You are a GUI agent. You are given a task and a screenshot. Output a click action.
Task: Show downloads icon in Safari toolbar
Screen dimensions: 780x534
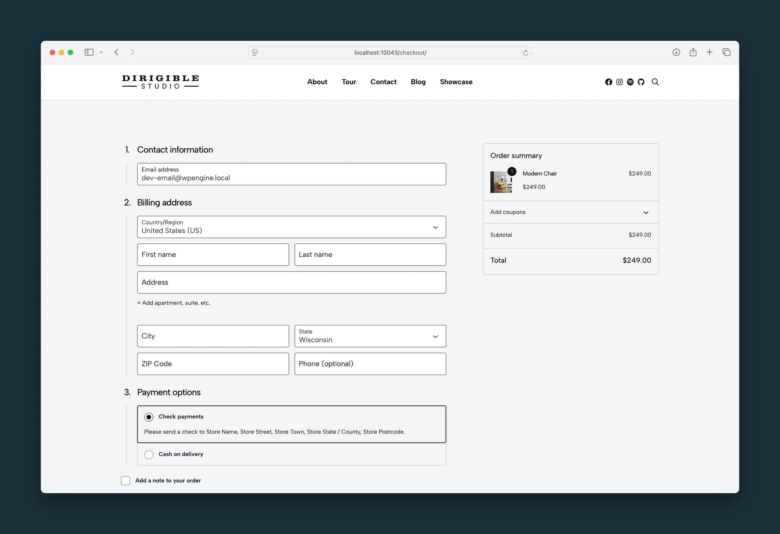(676, 52)
